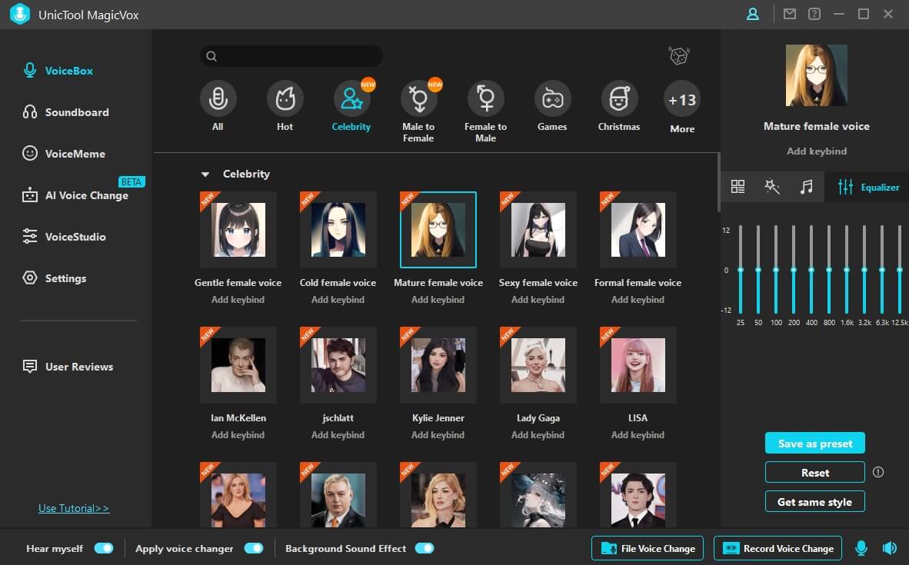Add keybind for the selected voice in right panel
Image resolution: width=909 pixels, height=565 pixels.
[x=816, y=151]
